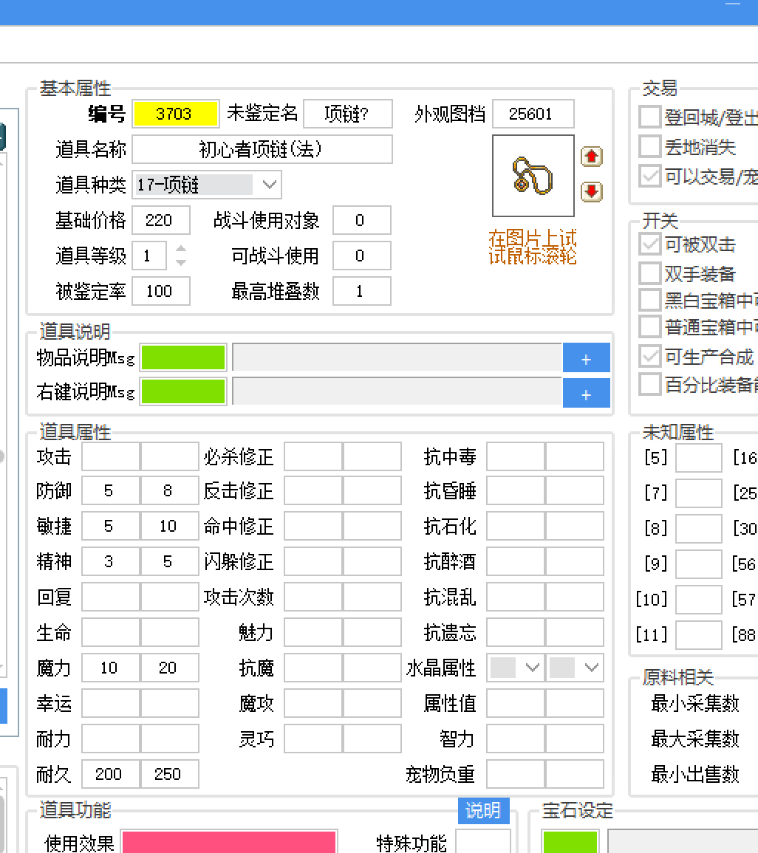Click the 特殊功能 field
The width and height of the screenshot is (758, 853).
click(483, 842)
